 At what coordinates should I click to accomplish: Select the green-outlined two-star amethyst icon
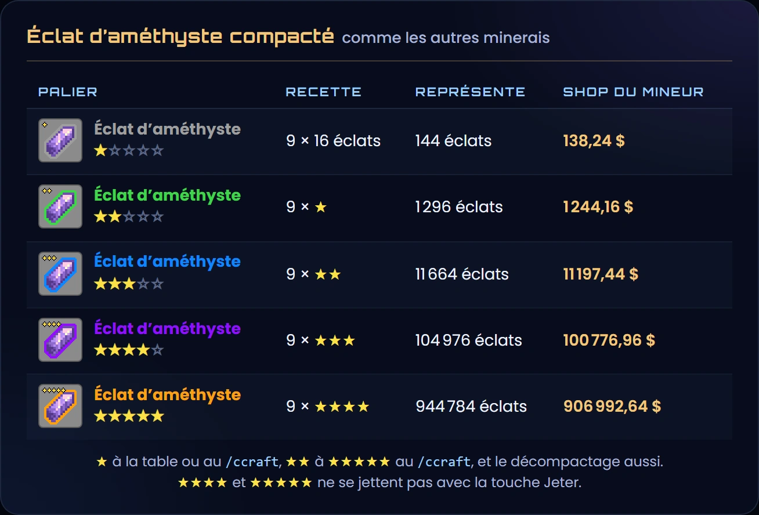[60, 206]
